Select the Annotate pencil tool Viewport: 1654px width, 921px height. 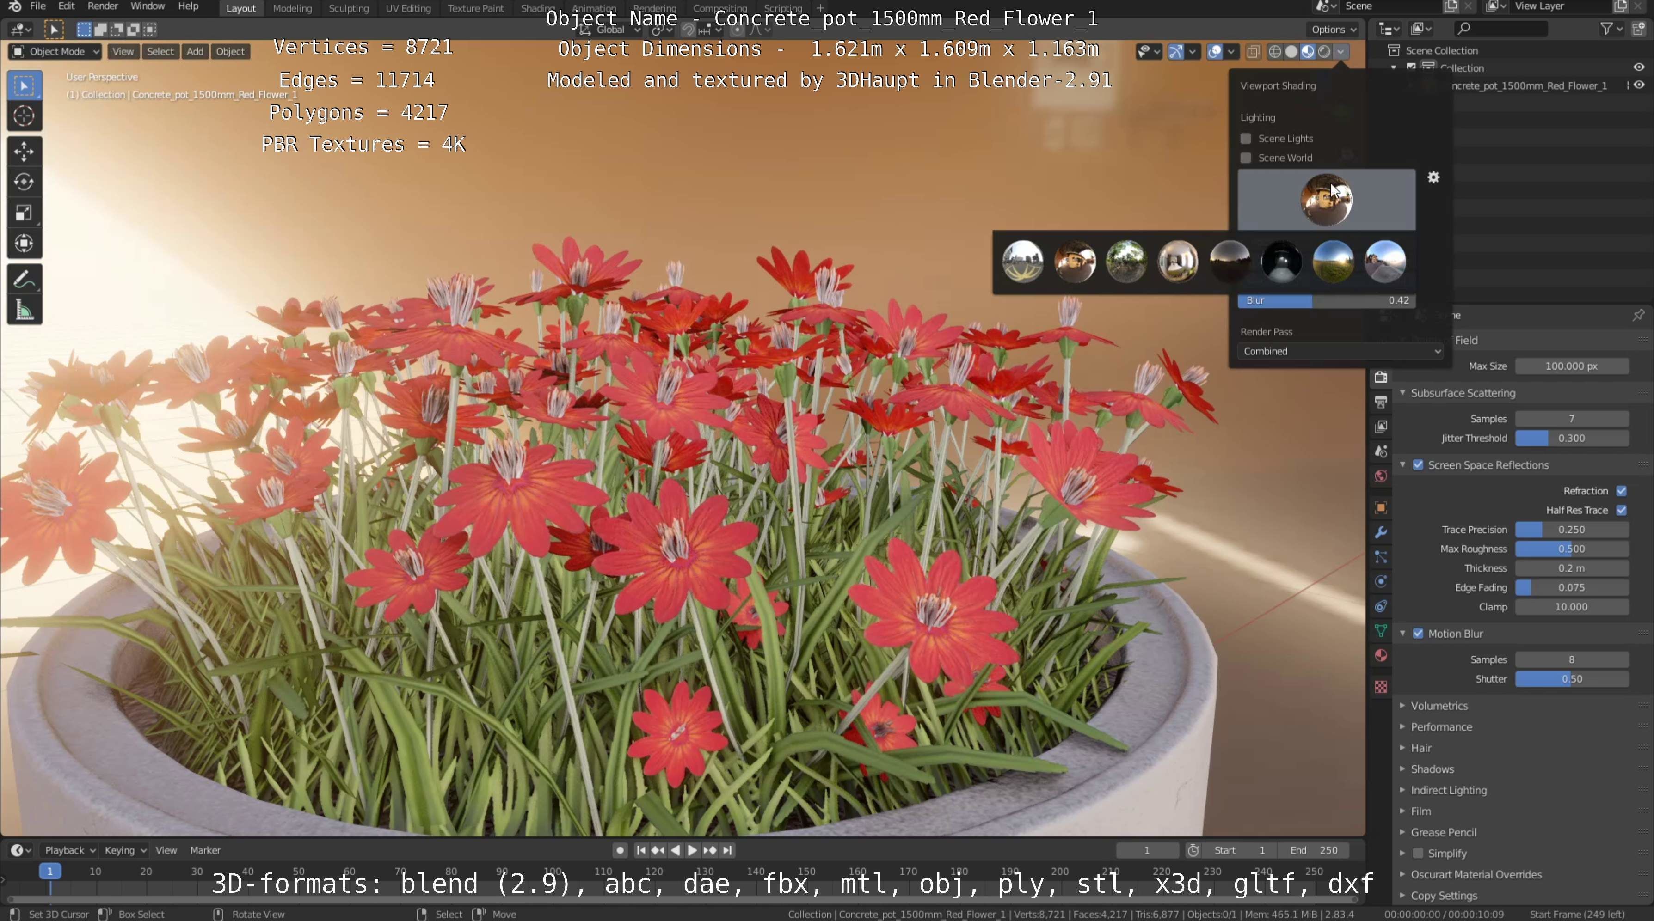pos(25,280)
